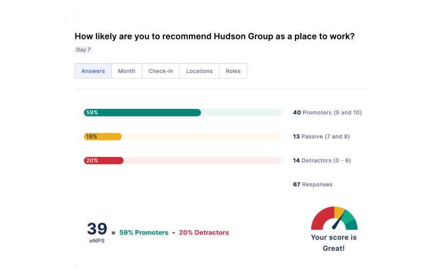Click the Your score is Great text
This screenshot has width=433, height=274.
[333, 243]
